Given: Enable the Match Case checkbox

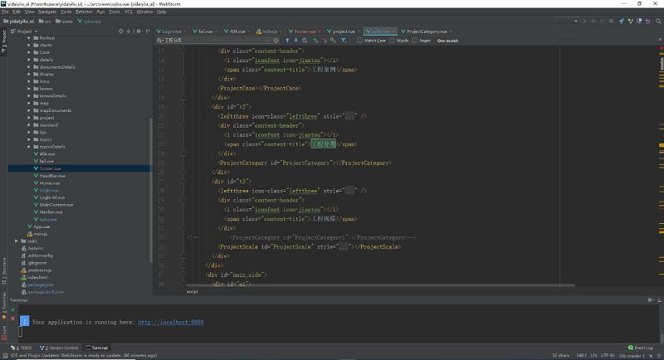Looking at the screenshot, I should (x=359, y=40).
